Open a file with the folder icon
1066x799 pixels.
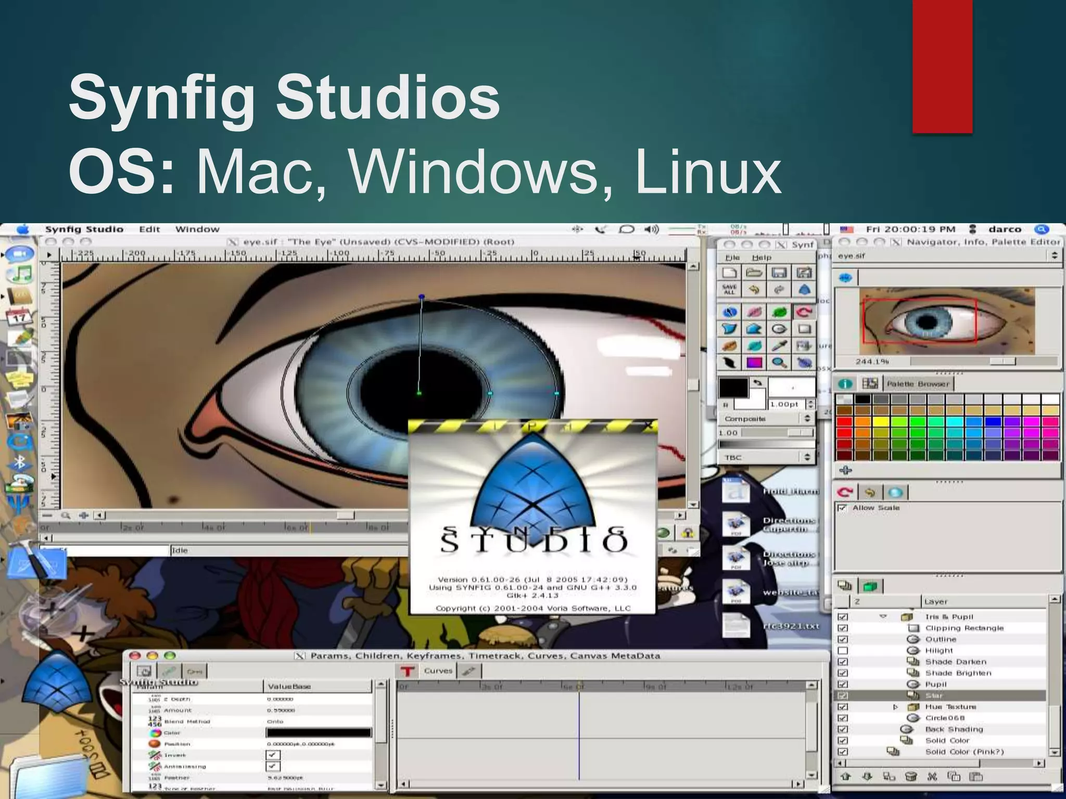tap(754, 273)
